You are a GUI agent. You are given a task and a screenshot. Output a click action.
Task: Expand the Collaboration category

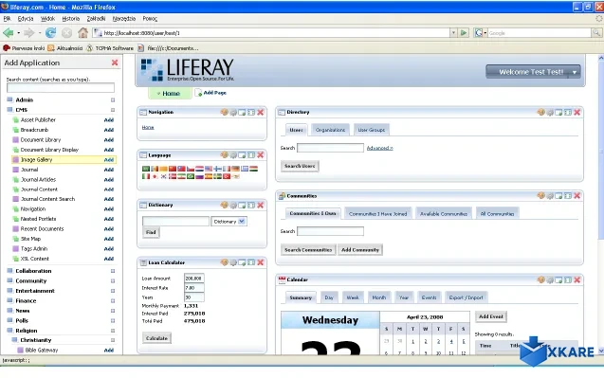coord(113,271)
